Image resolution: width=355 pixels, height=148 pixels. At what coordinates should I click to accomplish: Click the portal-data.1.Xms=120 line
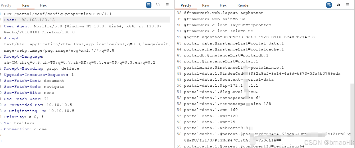(x=211, y=116)
